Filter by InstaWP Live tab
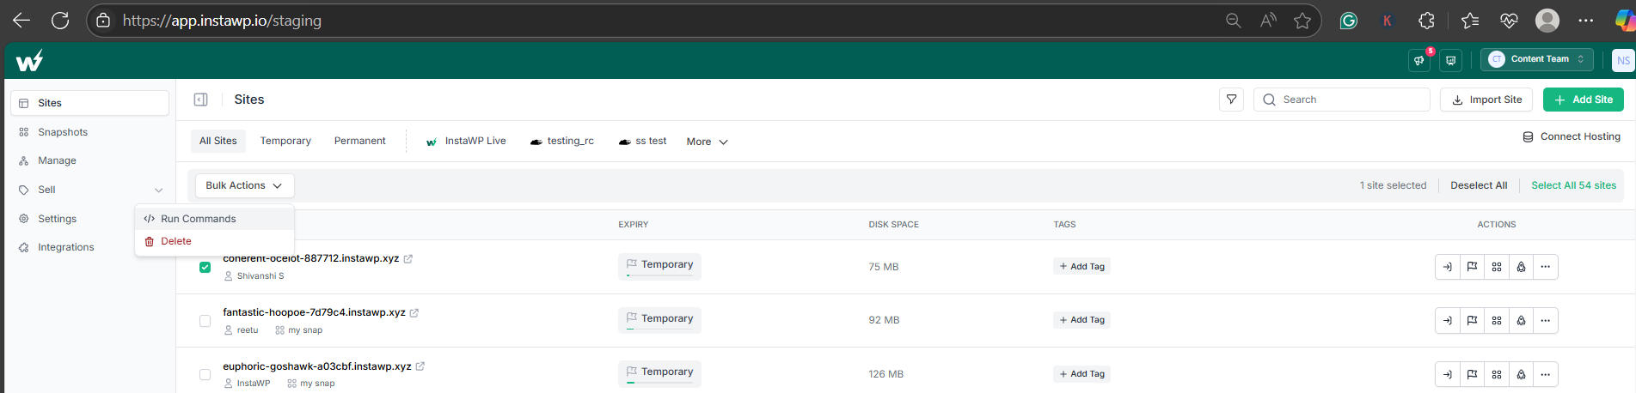 tap(466, 141)
